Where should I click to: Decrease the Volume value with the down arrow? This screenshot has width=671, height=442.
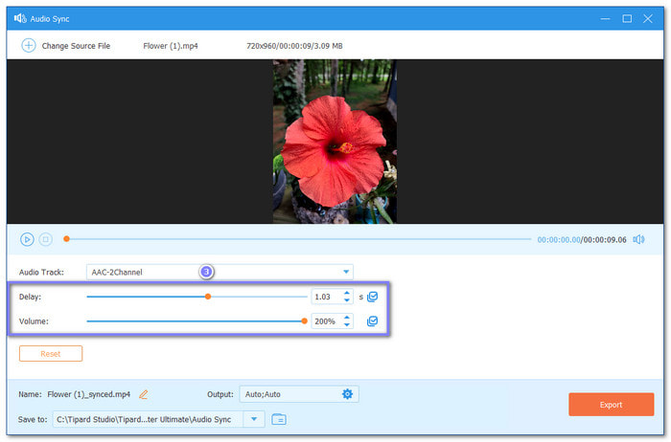(347, 325)
